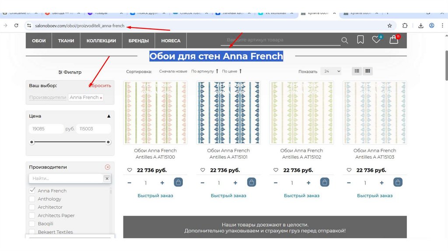Open the ТКАНИ menu
This screenshot has width=448, height=251.
pos(66,41)
